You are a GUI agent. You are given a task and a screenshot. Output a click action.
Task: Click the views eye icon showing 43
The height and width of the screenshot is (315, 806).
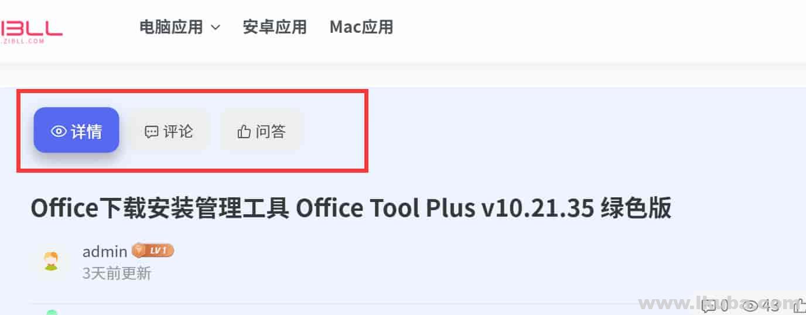pos(750,304)
